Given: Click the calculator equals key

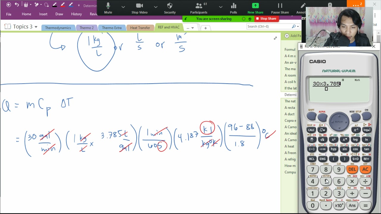Looking at the screenshot, I should pyautogui.click(x=365, y=205).
